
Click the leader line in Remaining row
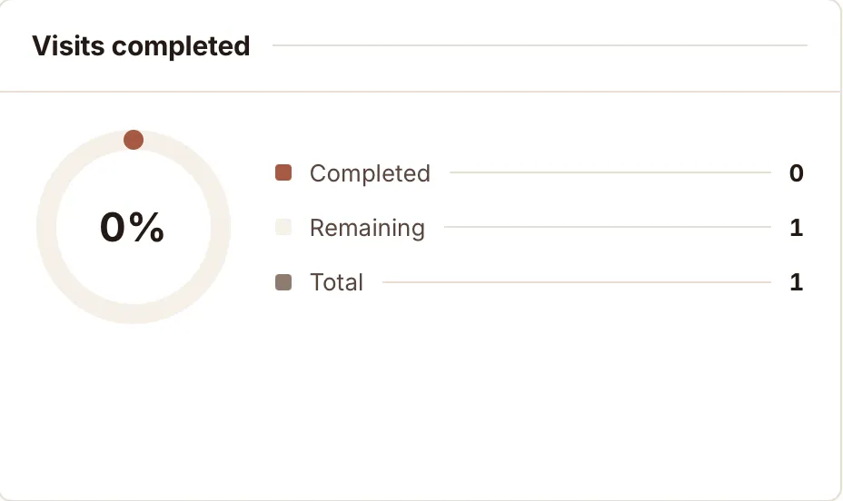608,227
